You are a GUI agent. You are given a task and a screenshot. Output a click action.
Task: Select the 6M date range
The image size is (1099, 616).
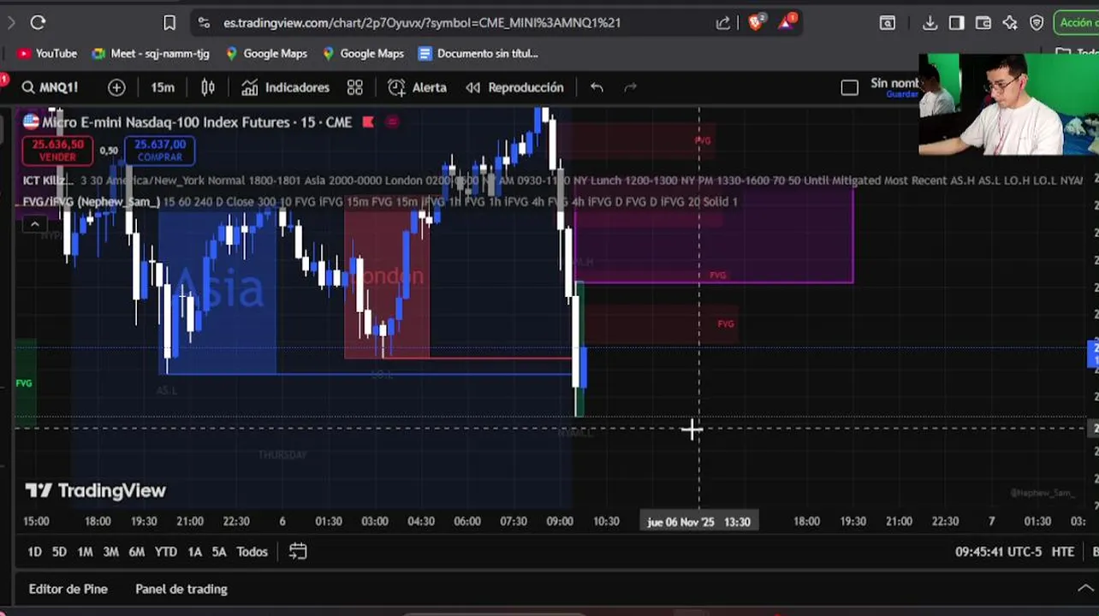pos(136,552)
